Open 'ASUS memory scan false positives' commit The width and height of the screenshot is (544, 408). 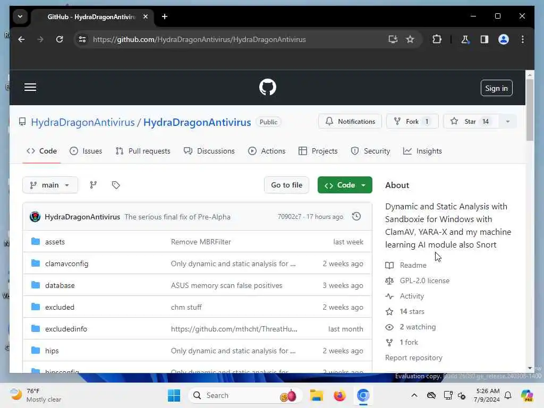coord(226,285)
